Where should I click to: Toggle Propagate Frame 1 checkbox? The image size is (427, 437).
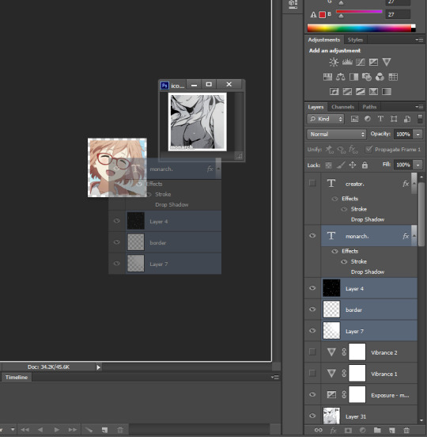(x=368, y=150)
